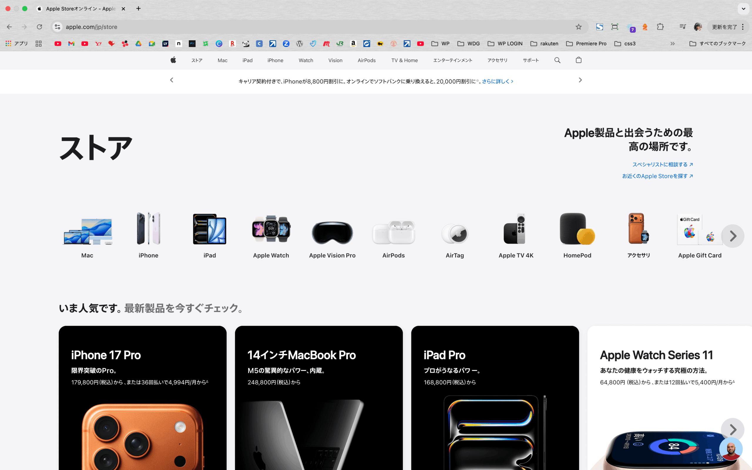
Task: Click the Apple logo in the navigation bar
Action: [173, 60]
